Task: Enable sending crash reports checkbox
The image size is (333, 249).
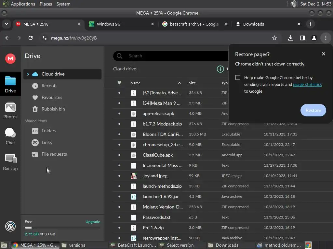Action: click(238, 77)
